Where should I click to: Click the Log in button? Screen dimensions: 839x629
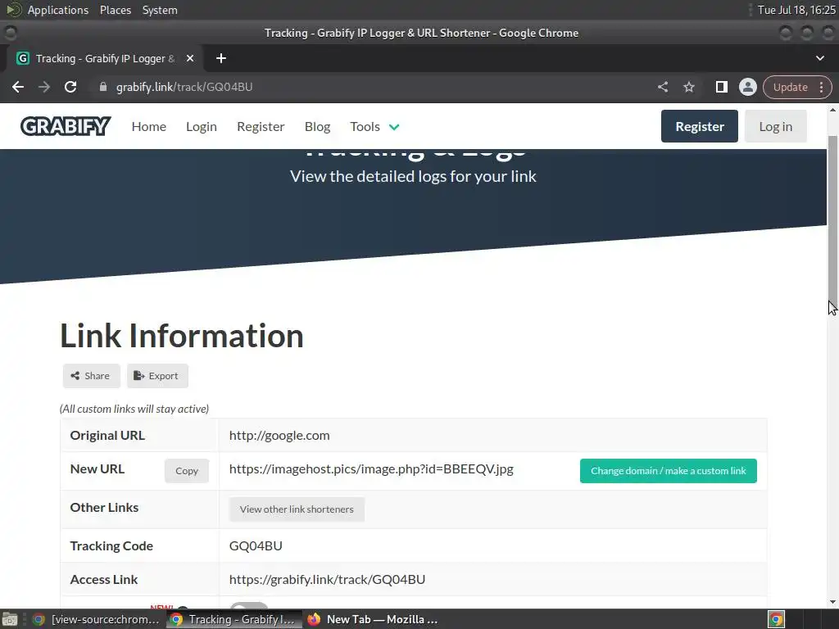775,126
